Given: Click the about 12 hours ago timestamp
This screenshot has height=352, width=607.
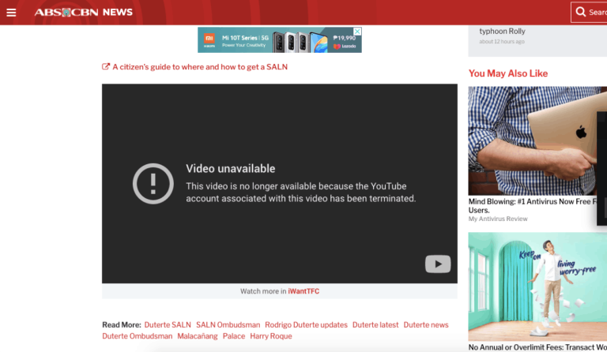Looking at the screenshot, I should point(502,42).
